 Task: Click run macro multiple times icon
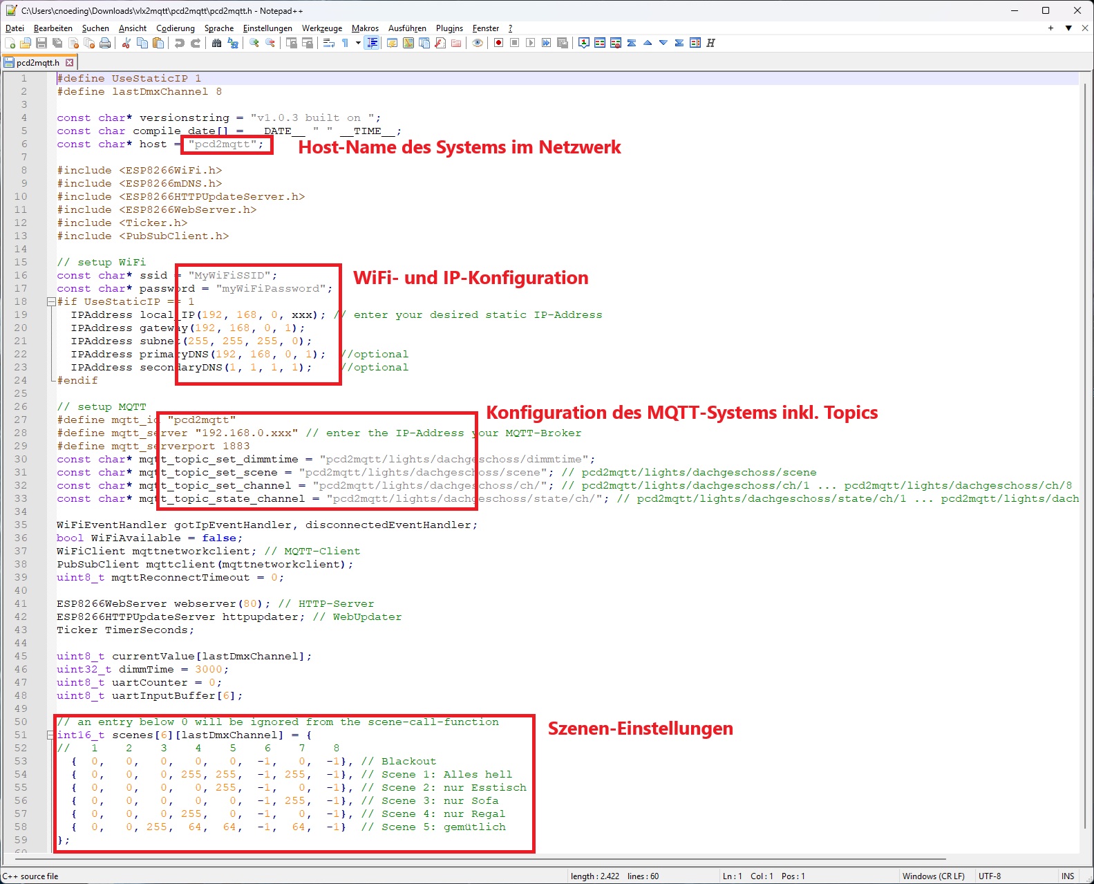click(x=546, y=43)
